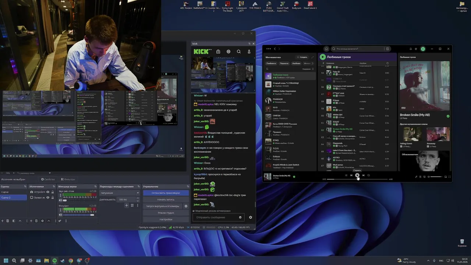Image resolution: width=471 pixels, height=265 pixels.
Task: Add a scene transition with plus icon
Action: [127, 205]
